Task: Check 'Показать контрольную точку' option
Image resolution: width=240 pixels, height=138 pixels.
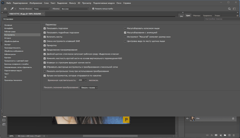Action: (x=45, y=71)
